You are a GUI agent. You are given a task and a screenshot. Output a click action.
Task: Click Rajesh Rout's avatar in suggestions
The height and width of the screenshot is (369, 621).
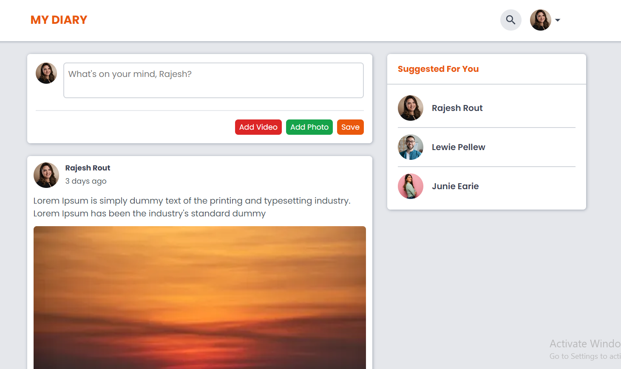[410, 108]
